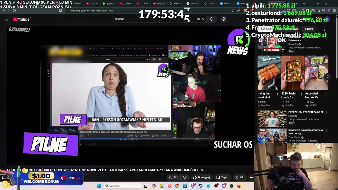Switch to the 'rypin m' Google tab
Viewport: 338px width, 190px height.
193,3
